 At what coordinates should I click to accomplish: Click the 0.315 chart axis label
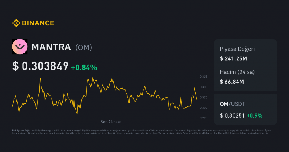pyautogui.click(x=203, y=77)
